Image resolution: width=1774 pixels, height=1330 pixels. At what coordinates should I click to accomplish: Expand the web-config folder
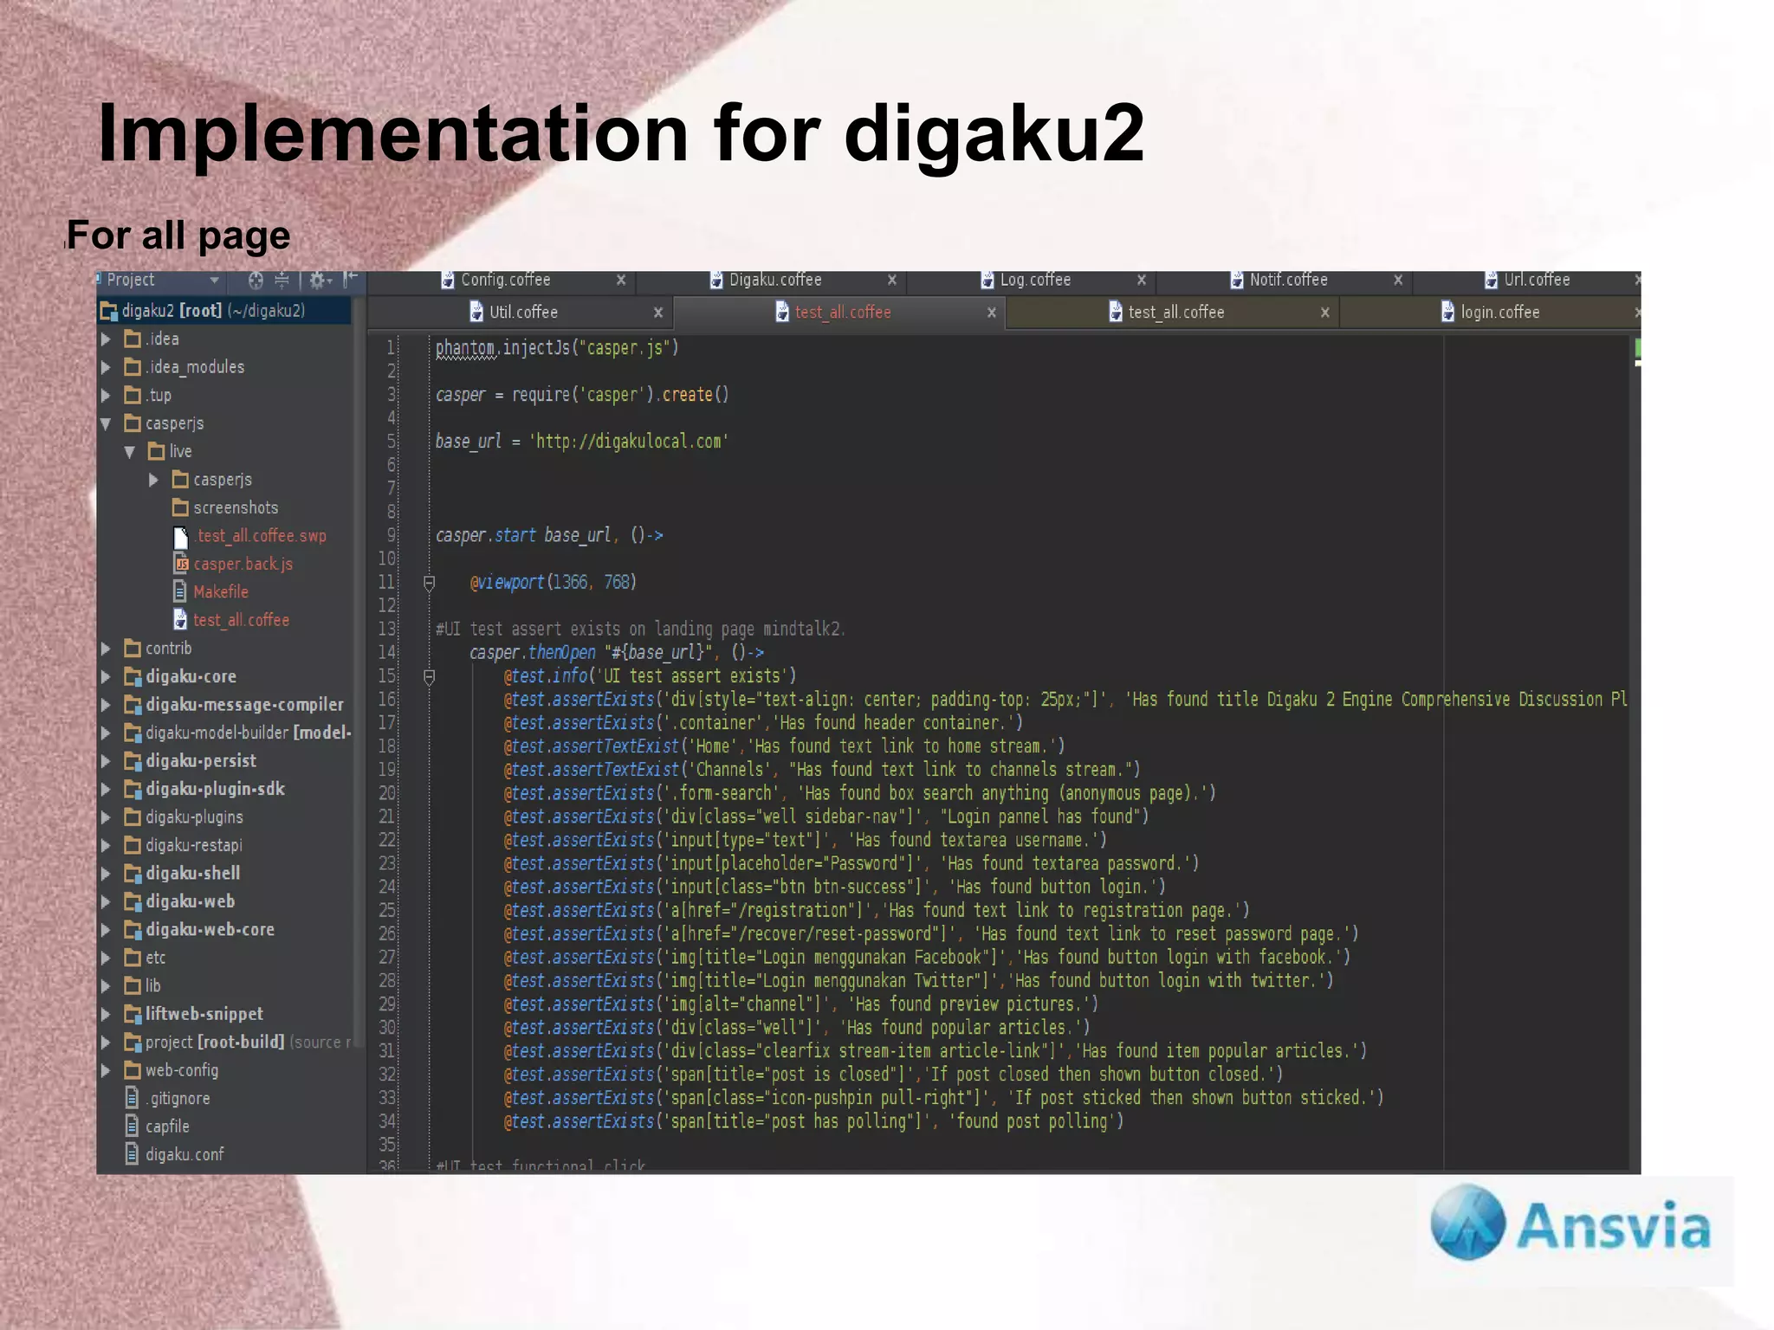[106, 1071]
